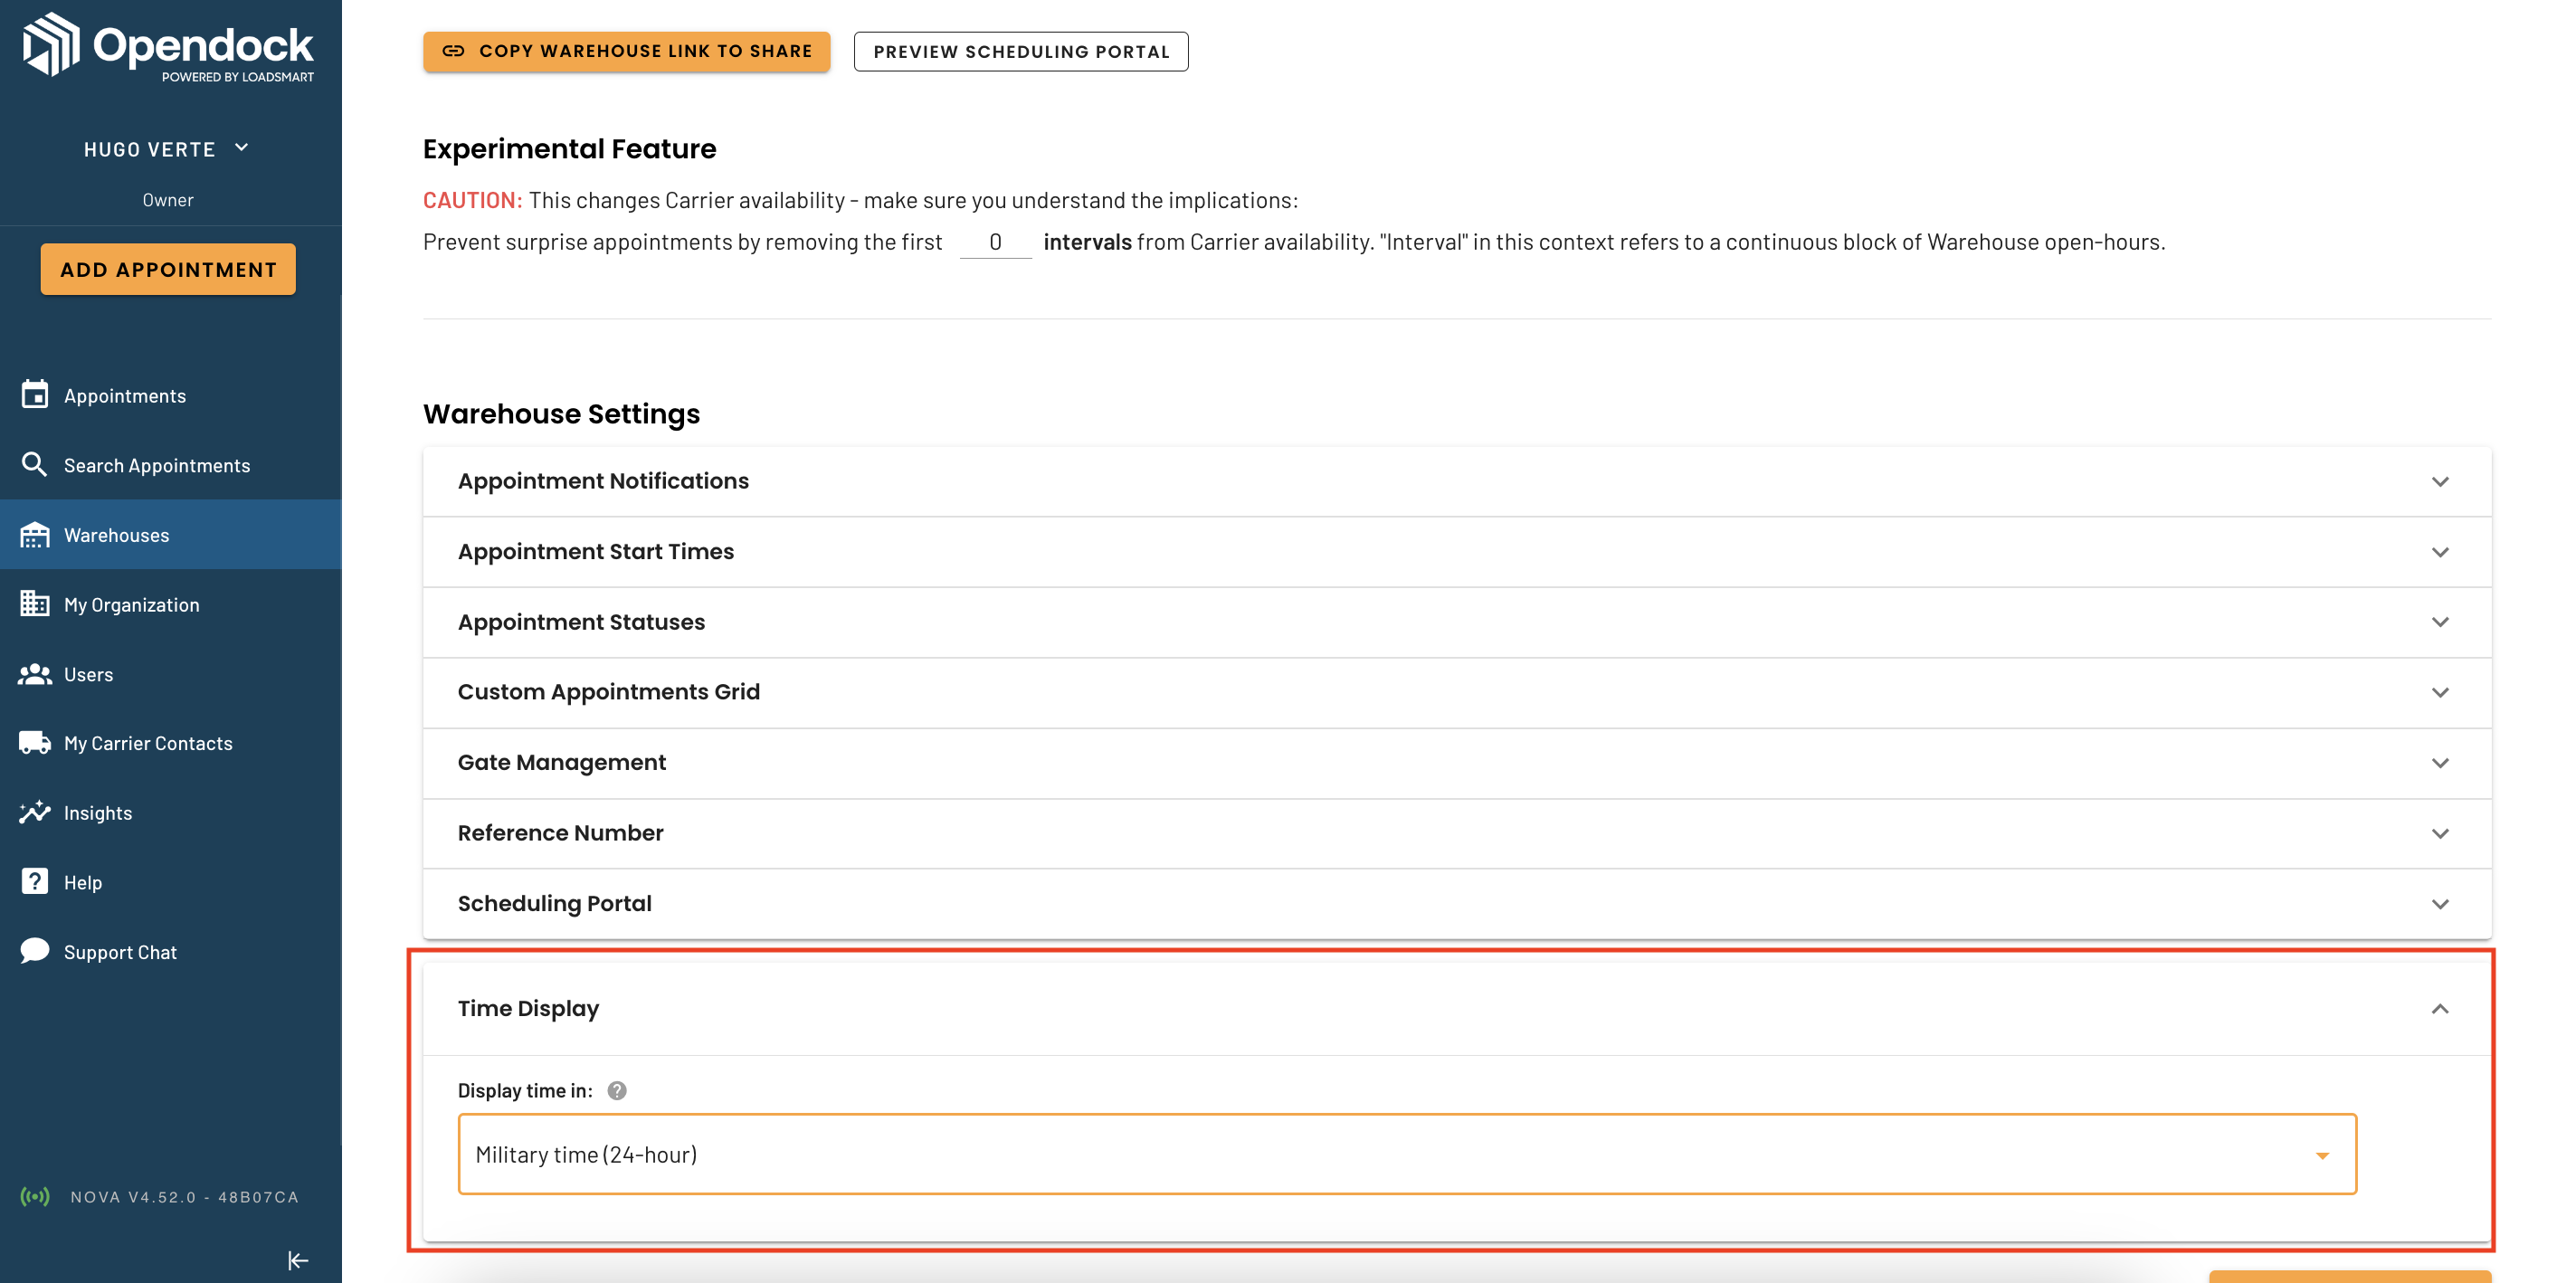Click Copy Warehouse Link to Share
2566x1283 pixels.
click(626, 51)
